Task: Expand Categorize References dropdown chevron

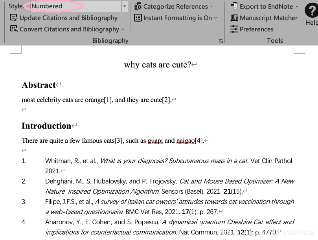Action: pyautogui.click(x=211, y=7)
